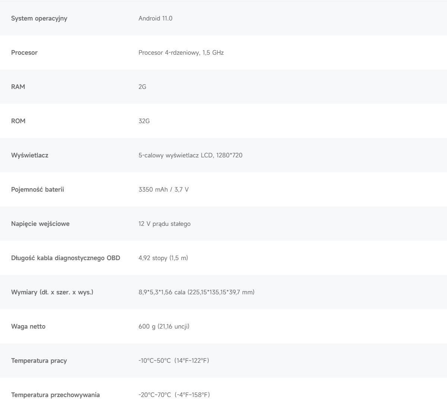This screenshot has height=413, width=447.
Task: Click the 12 V prądu stałego value
Action: pyautogui.click(x=165, y=224)
